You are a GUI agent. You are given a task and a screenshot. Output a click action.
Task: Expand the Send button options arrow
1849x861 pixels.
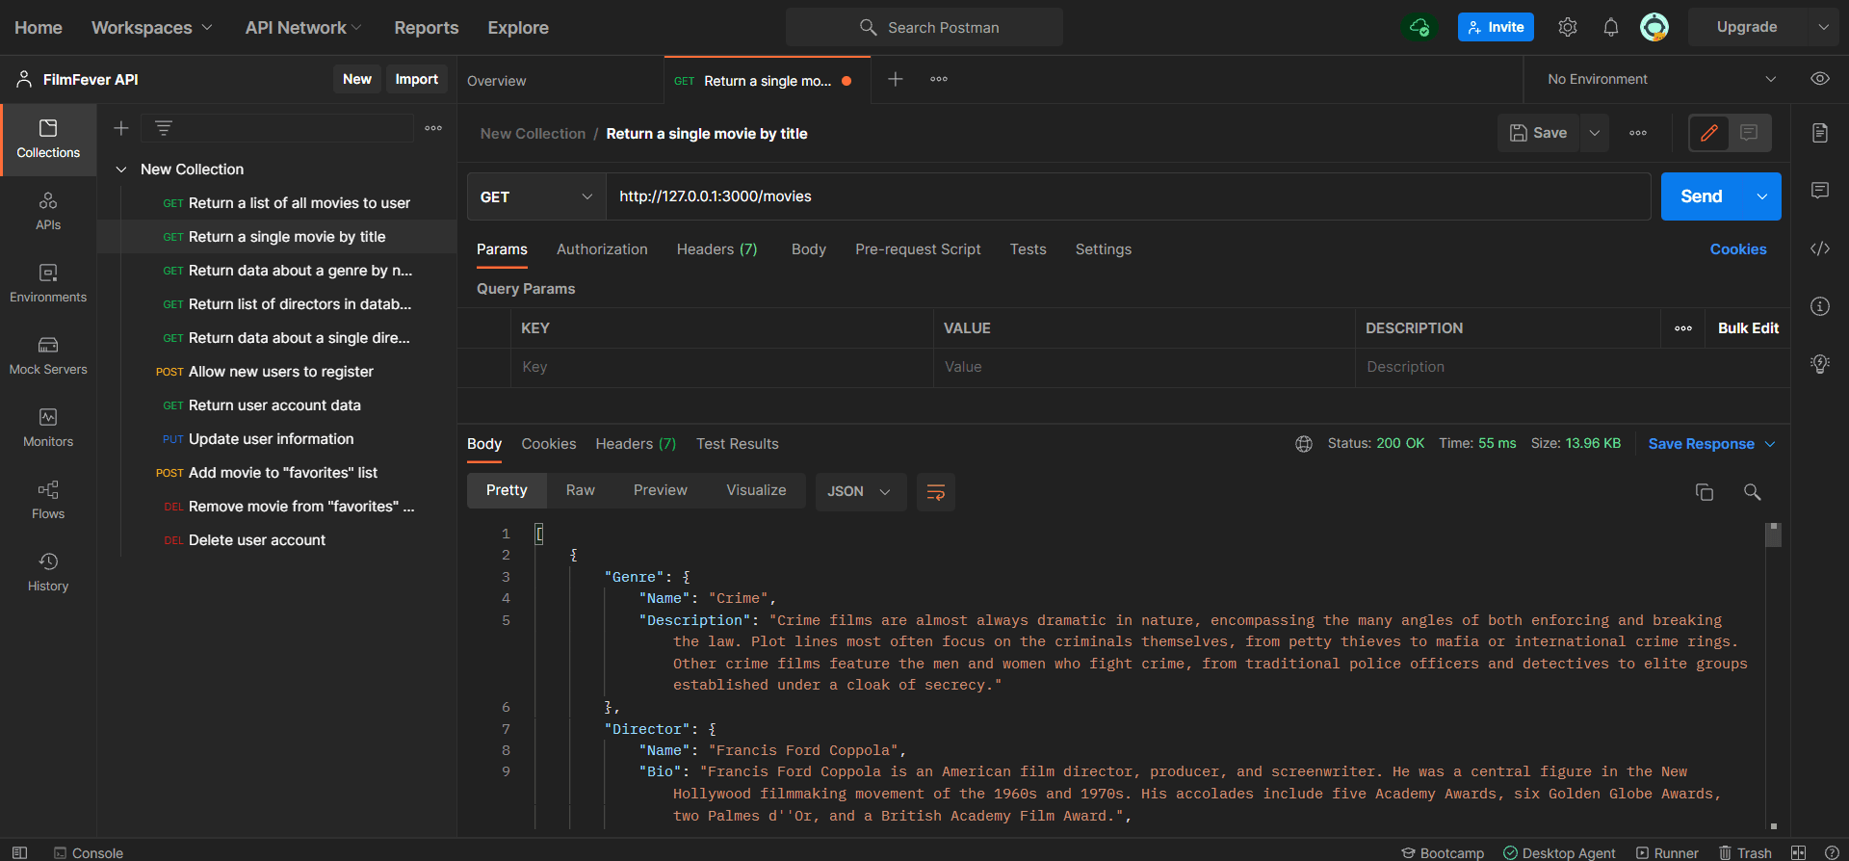click(1762, 196)
